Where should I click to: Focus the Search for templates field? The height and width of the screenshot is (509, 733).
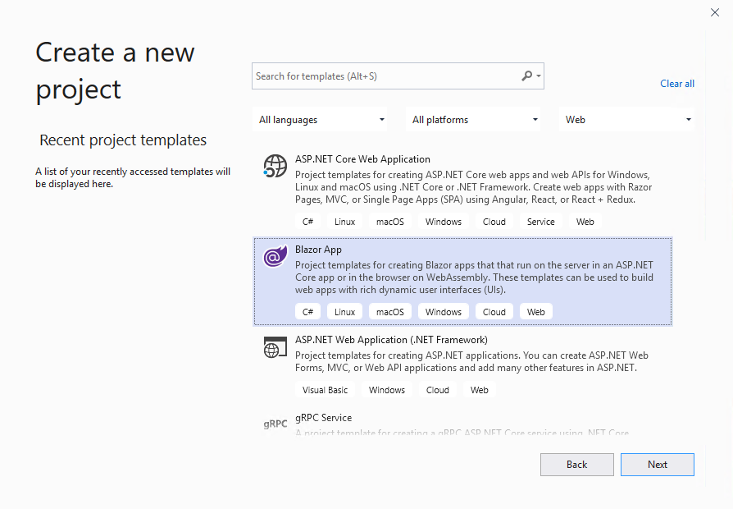(398, 76)
